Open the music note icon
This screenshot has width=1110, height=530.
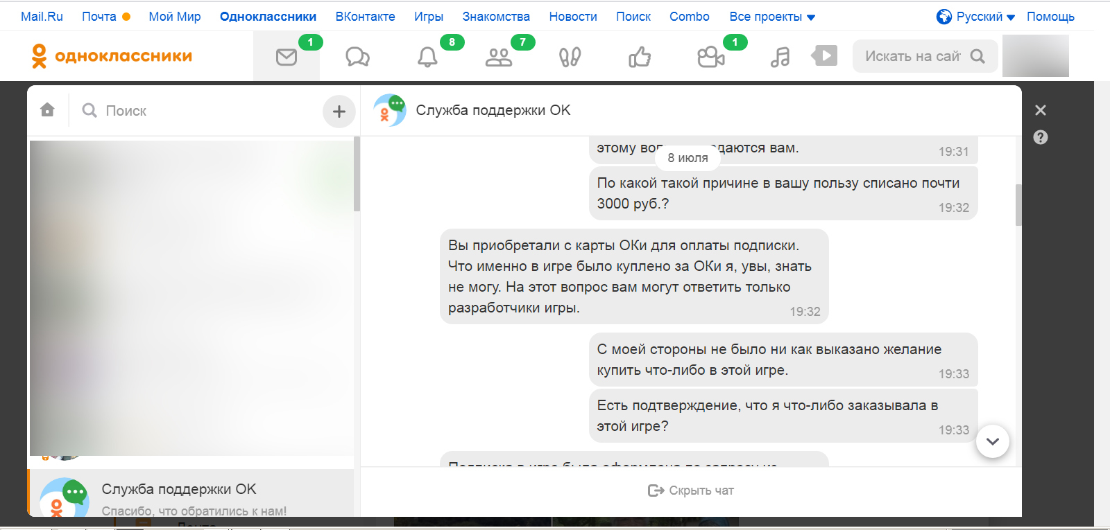[x=780, y=57]
